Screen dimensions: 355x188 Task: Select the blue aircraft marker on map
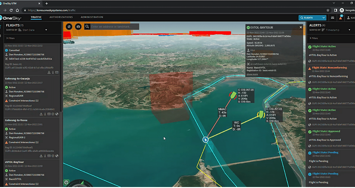pyautogui.click(x=205, y=140)
